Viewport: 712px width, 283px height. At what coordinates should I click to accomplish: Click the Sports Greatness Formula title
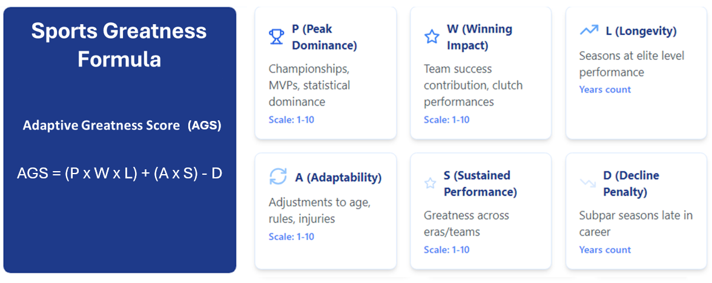click(x=119, y=45)
